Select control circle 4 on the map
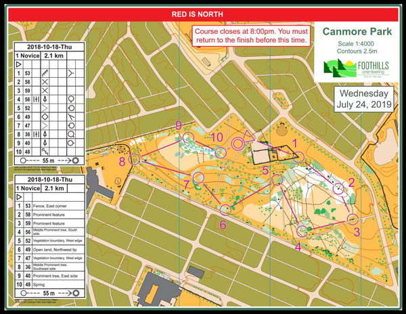This screenshot has width=406, height=314. (x=302, y=231)
